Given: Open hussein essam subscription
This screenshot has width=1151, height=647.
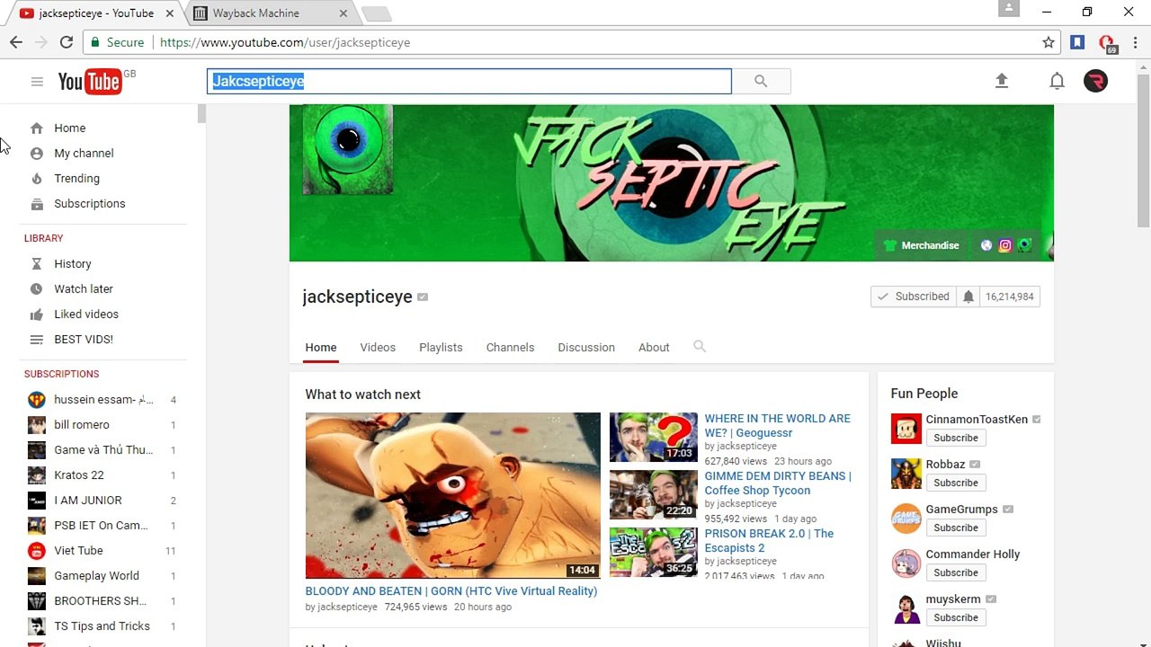Looking at the screenshot, I should coord(103,400).
